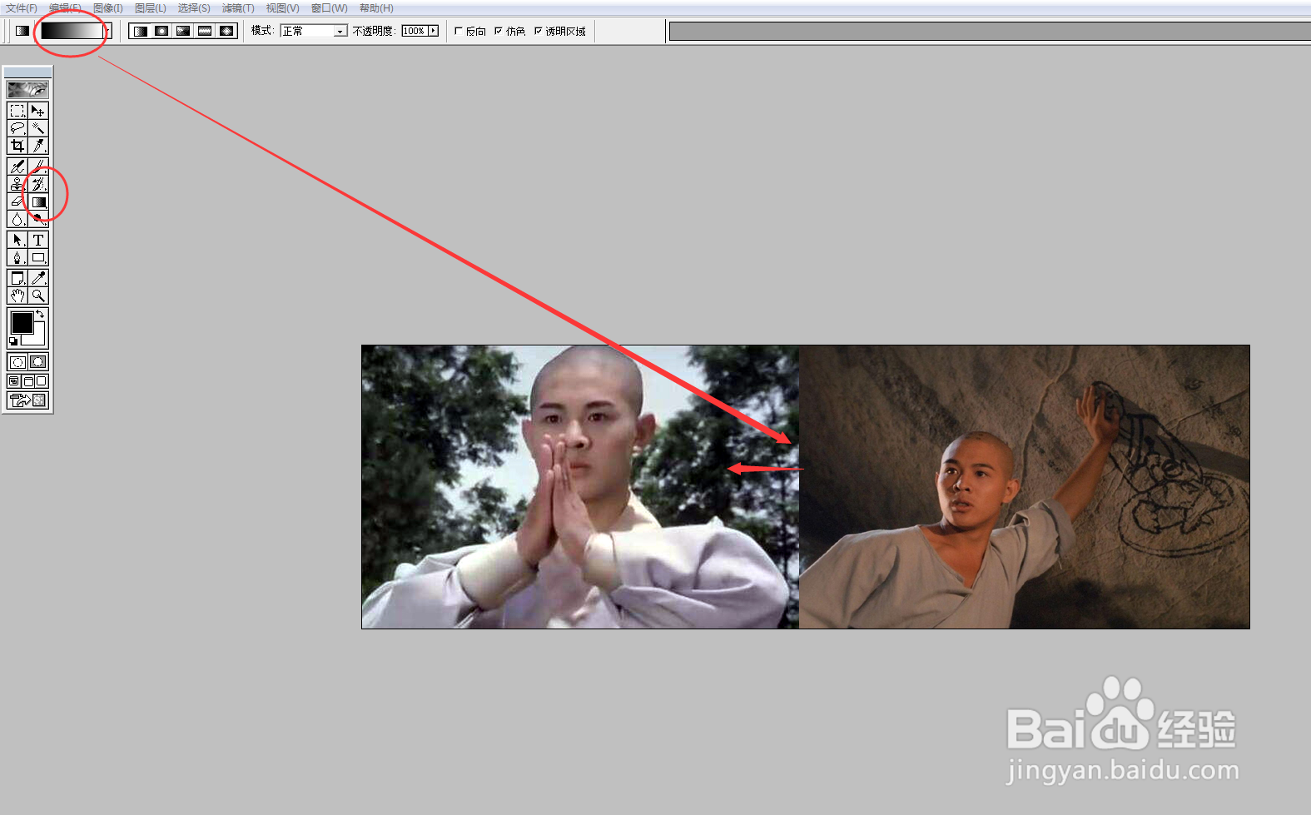Switch to Standard Mode editing

tap(17, 362)
